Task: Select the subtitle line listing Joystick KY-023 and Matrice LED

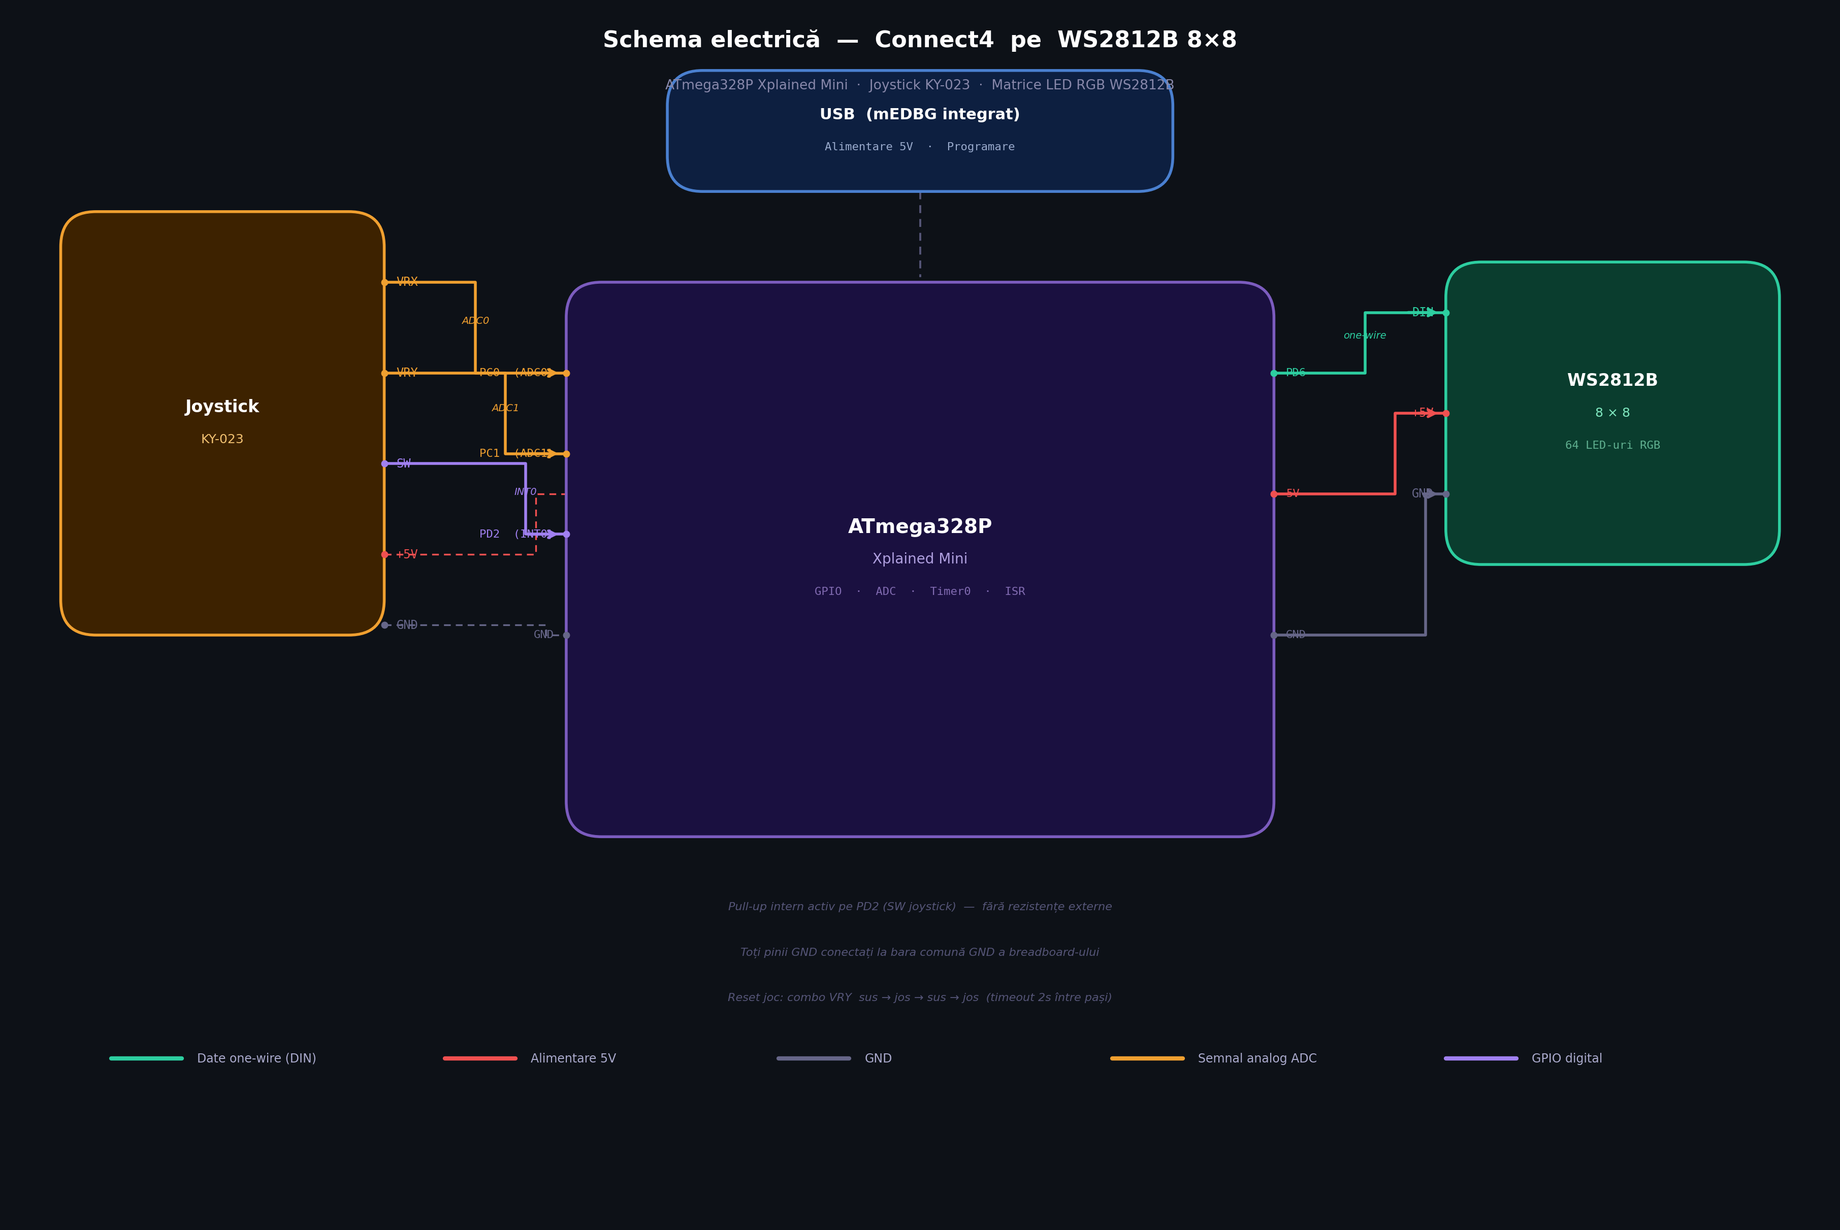Action: [920, 85]
